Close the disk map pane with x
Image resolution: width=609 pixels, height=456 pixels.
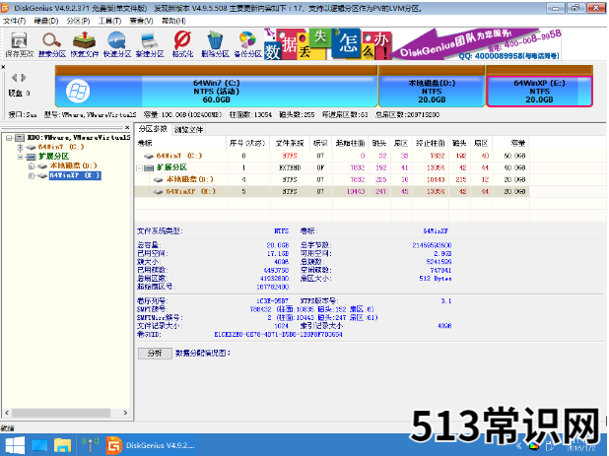[x=3, y=67]
